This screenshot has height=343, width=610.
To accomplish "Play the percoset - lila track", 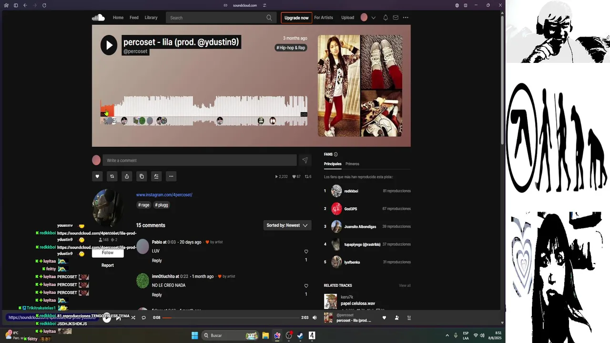I will [x=109, y=45].
